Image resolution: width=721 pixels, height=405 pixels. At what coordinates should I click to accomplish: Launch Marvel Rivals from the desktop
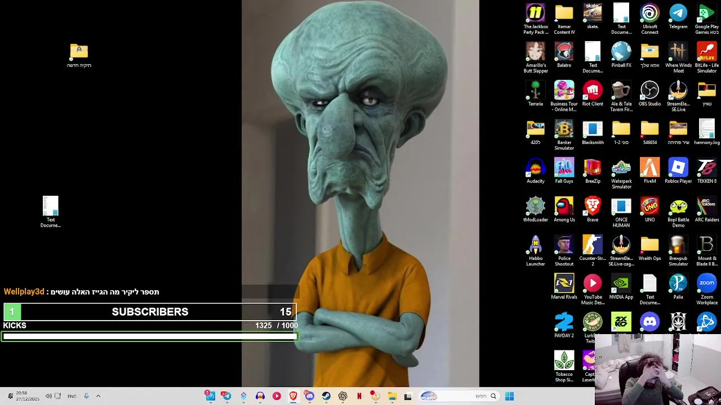coord(564,287)
